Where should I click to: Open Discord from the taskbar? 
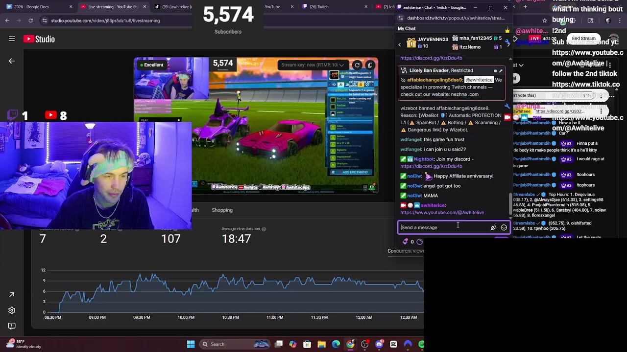pos(379,344)
